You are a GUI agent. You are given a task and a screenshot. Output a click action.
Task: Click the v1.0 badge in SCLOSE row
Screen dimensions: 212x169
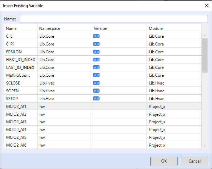pos(96,83)
